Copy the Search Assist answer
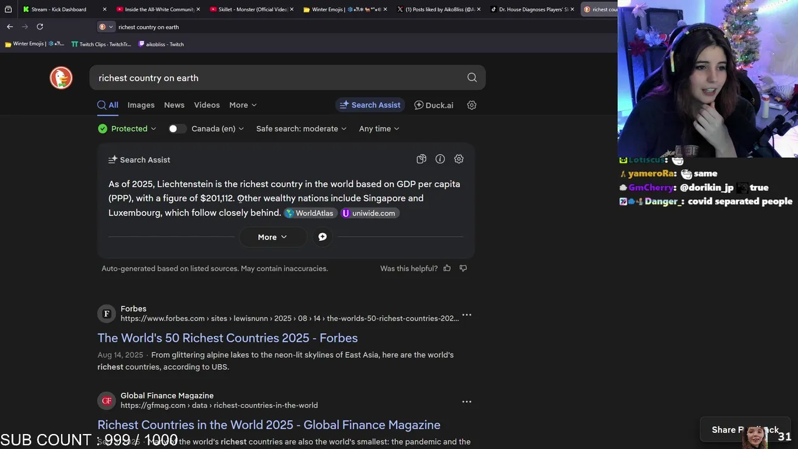This screenshot has height=449, width=798. coord(421,159)
